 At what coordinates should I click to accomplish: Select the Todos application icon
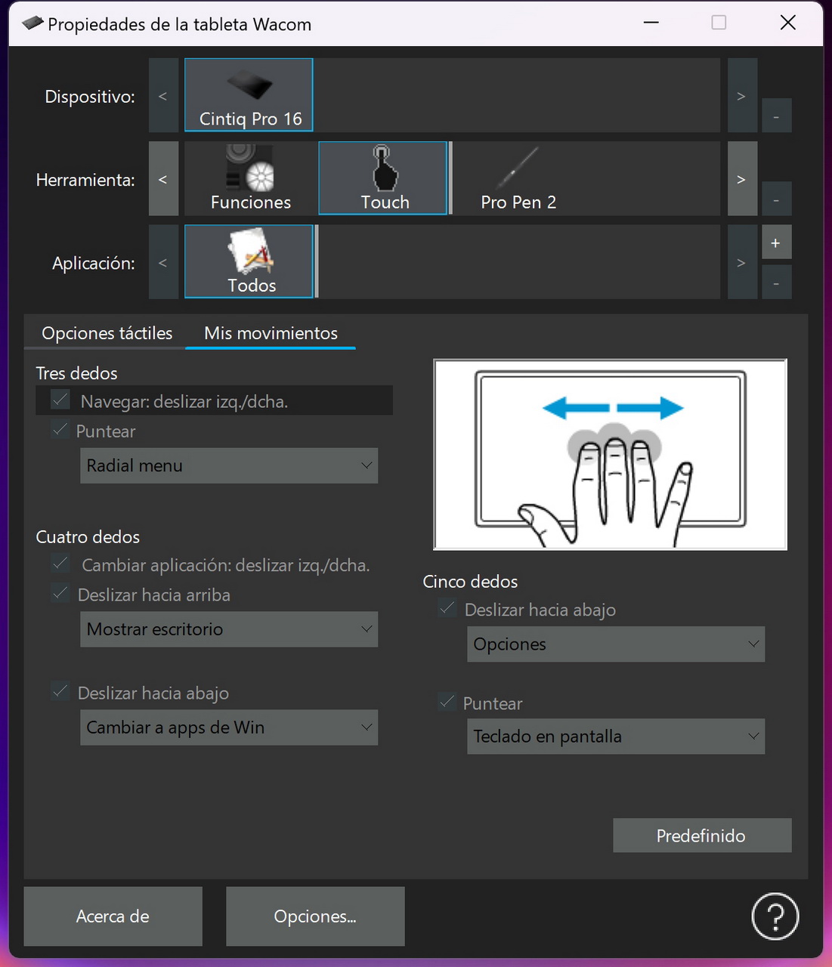coord(249,261)
